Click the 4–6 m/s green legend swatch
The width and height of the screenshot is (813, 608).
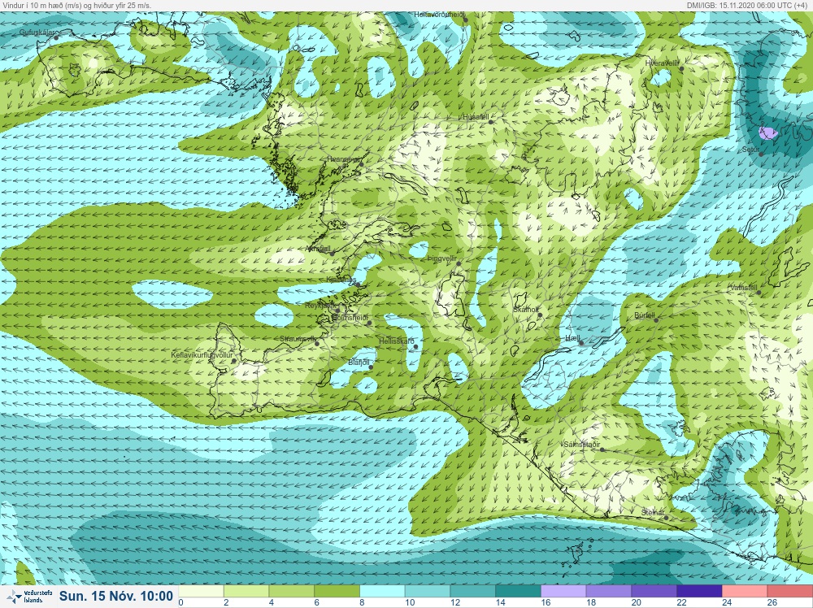291,592
